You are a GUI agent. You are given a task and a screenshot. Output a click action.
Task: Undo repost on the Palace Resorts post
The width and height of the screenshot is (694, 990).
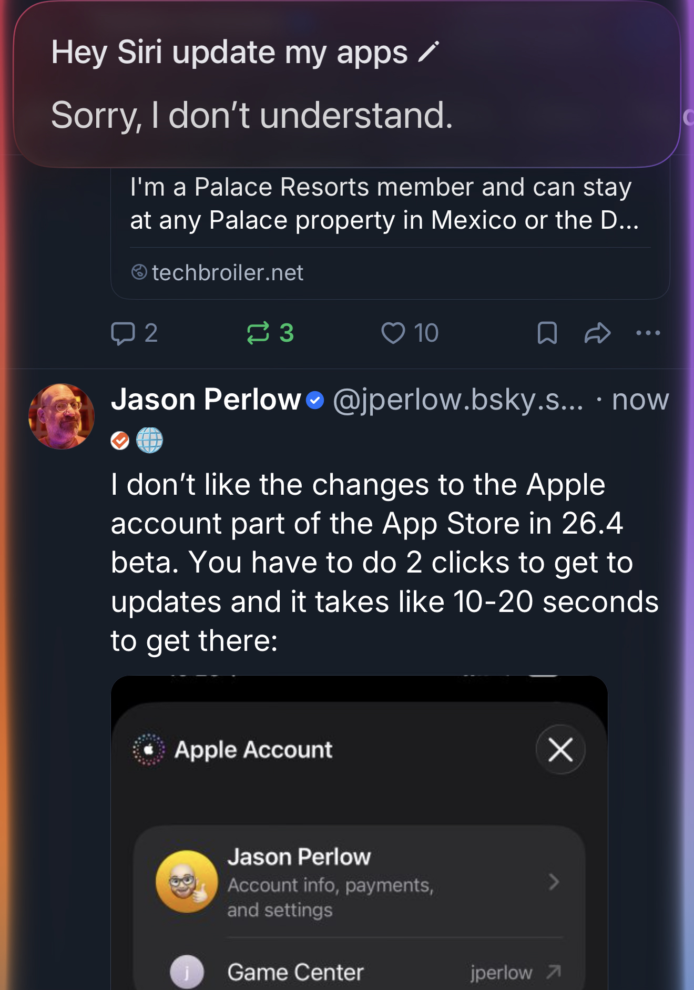(270, 333)
